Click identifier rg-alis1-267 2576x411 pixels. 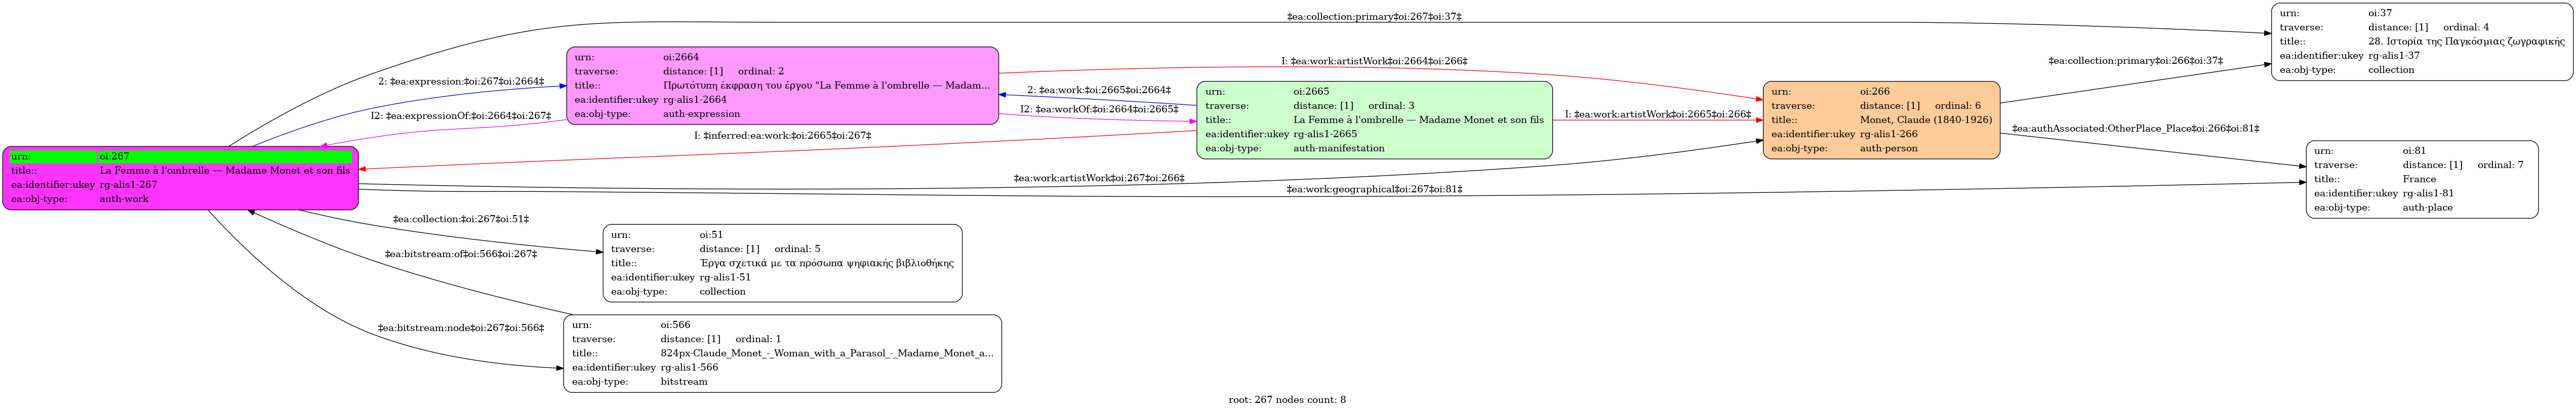128,185
